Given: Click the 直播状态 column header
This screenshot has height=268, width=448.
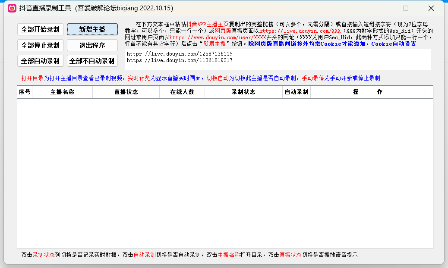Looking at the screenshot, I should [x=126, y=92].
